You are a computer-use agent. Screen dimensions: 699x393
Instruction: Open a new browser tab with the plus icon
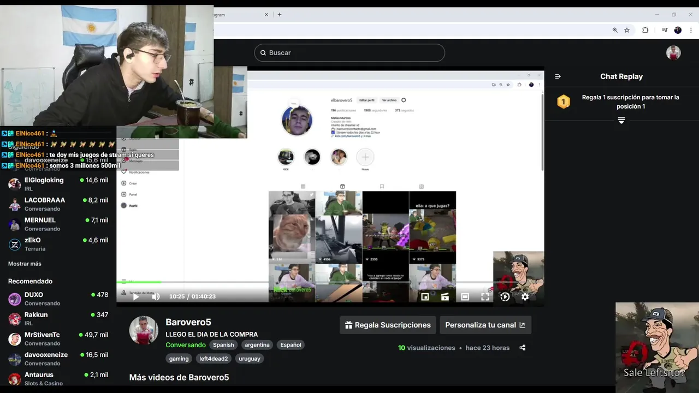pos(280,15)
